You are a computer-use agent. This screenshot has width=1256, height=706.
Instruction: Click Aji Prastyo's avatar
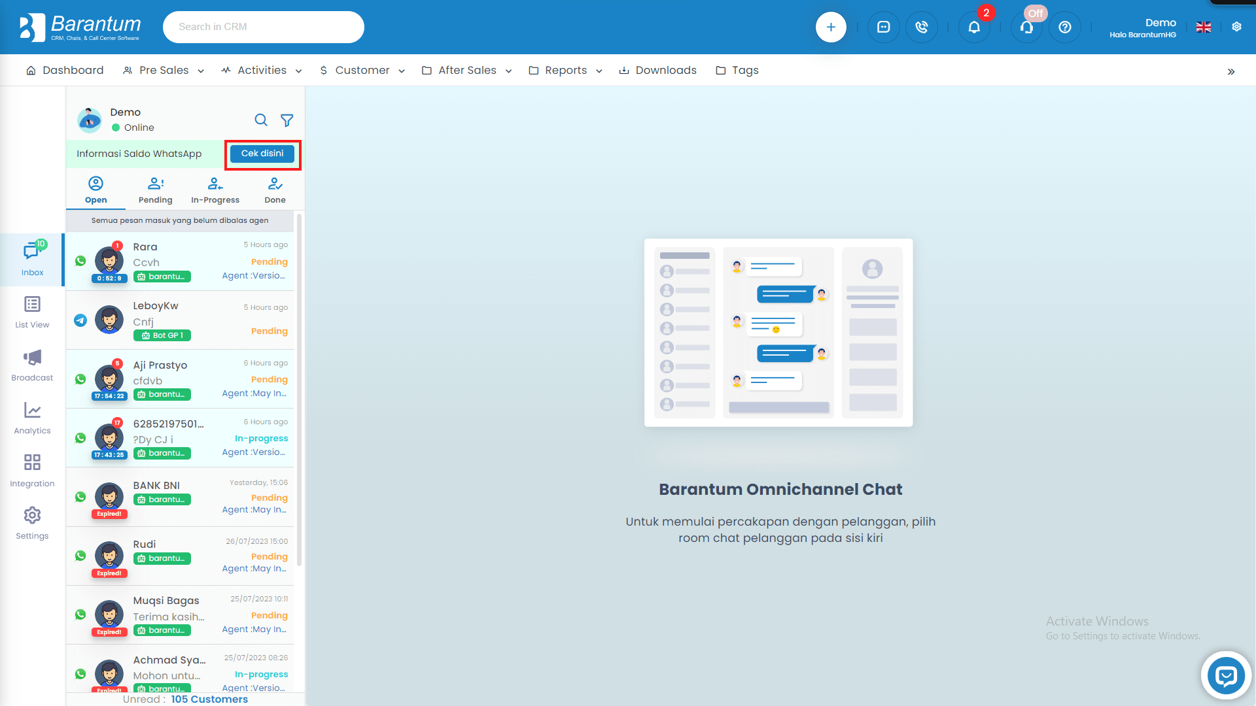pyautogui.click(x=109, y=378)
